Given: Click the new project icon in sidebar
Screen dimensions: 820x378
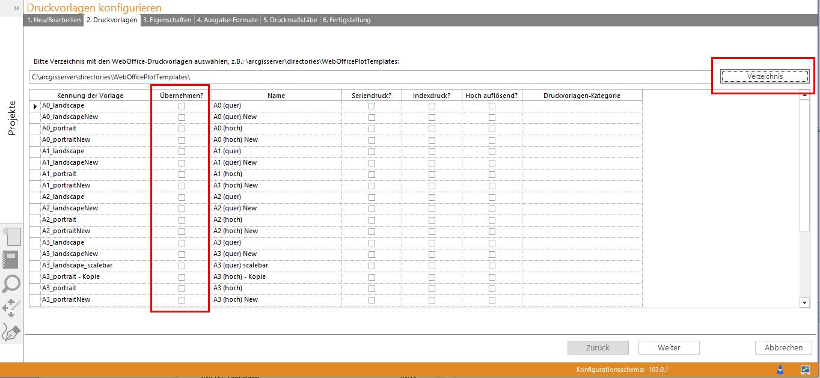Looking at the screenshot, I should point(11,236).
